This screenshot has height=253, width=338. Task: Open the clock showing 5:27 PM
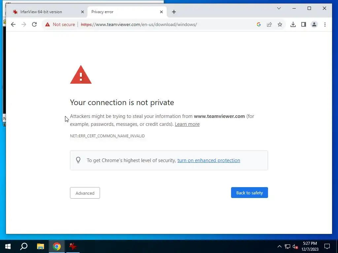coord(310,246)
